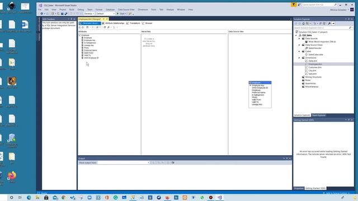
Task: Switch to Team Explorer tab
Action: coord(319,116)
